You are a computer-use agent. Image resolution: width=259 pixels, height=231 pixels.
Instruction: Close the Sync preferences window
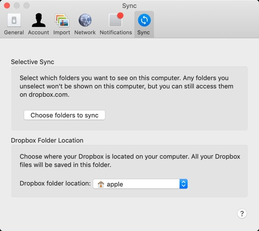point(7,6)
